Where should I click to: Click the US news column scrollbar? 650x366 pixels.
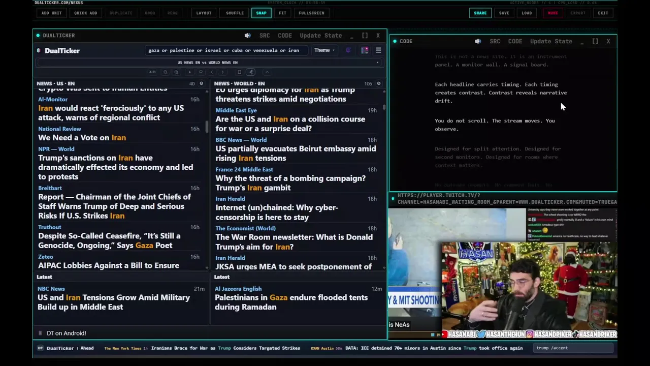(207, 127)
